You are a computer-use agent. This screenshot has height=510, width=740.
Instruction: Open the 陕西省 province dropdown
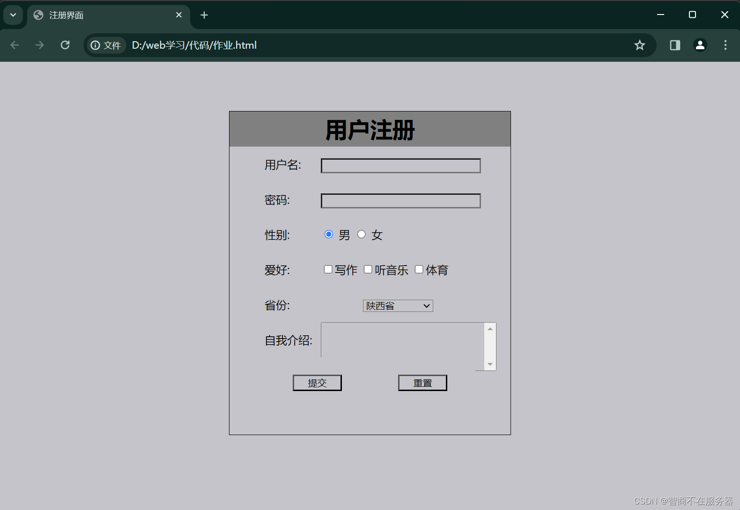click(398, 306)
